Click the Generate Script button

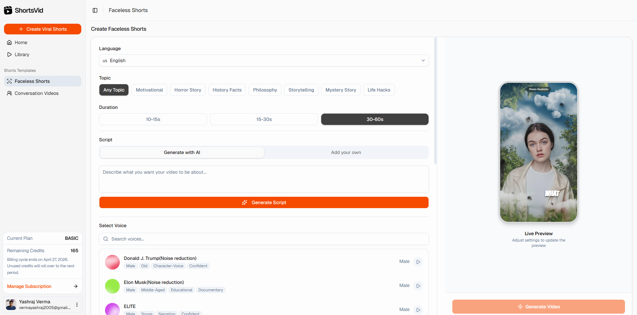264,202
